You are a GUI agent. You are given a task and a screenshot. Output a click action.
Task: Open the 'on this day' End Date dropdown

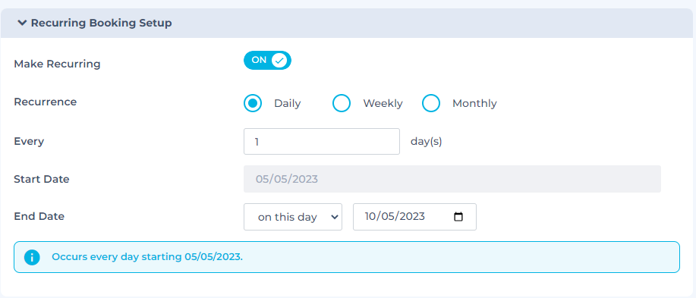293,217
